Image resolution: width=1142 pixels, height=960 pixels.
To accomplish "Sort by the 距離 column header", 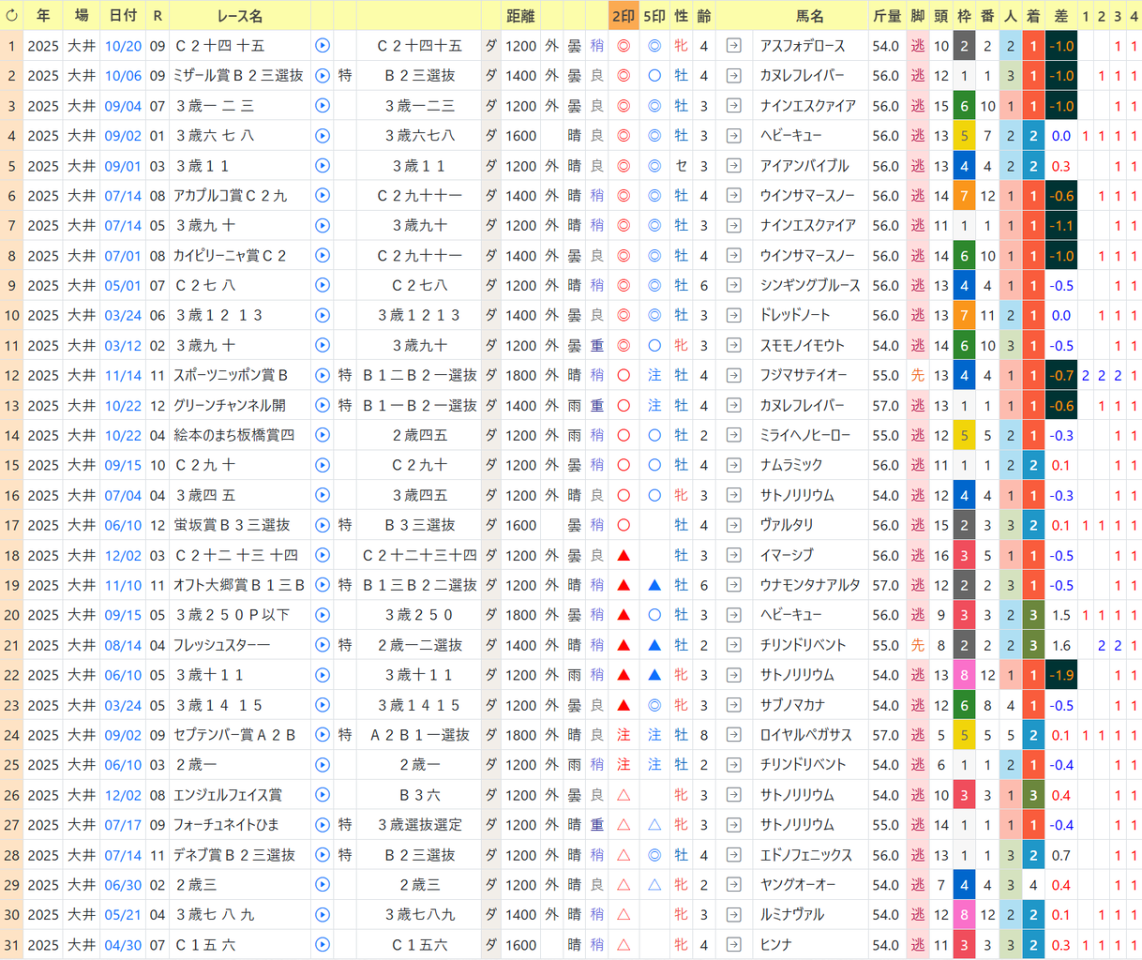I will coord(521,16).
